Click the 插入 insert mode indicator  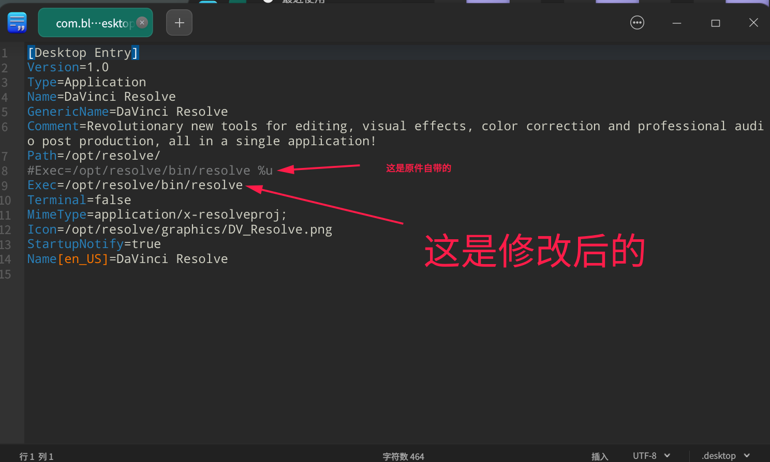pos(599,456)
